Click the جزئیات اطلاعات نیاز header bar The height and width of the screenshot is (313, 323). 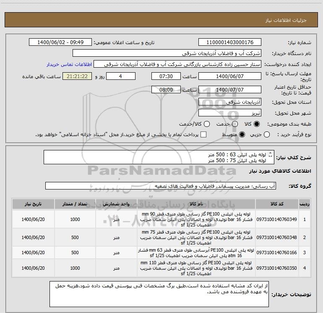[x=161, y=20]
